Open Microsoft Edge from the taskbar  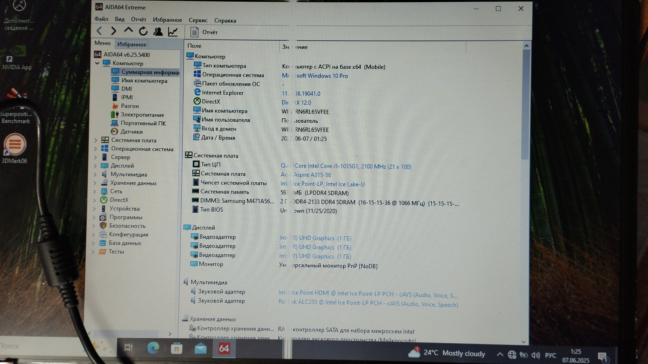pyautogui.click(x=153, y=348)
